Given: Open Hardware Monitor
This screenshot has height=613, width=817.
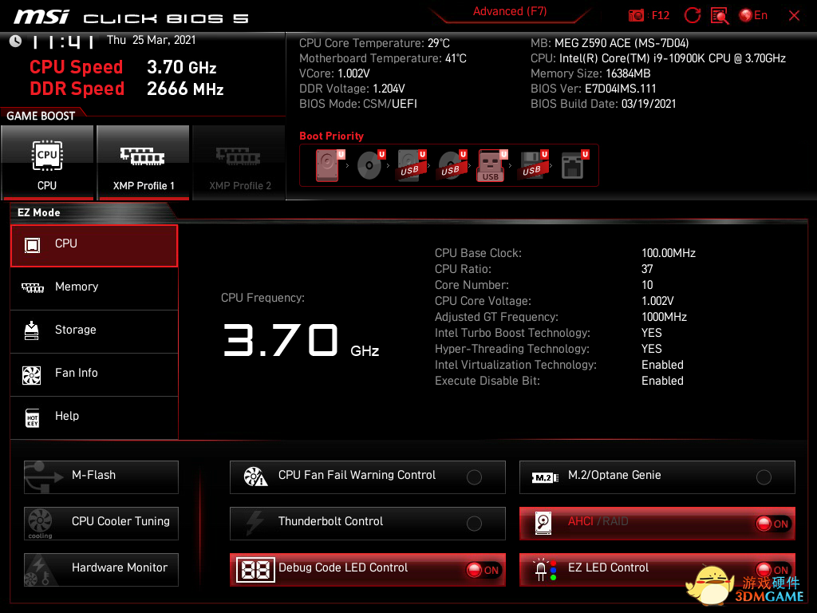Looking at the screenshot, I should (101, 570).
